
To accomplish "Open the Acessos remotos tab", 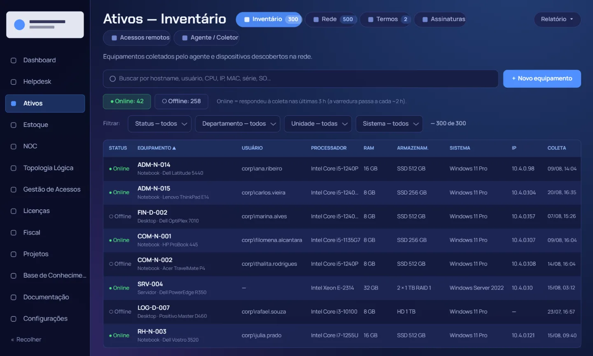I will coord(137,37).
